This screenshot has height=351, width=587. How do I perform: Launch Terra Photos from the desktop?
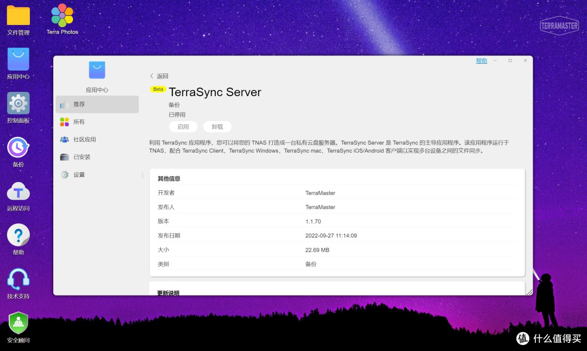[x=62, y=15]
